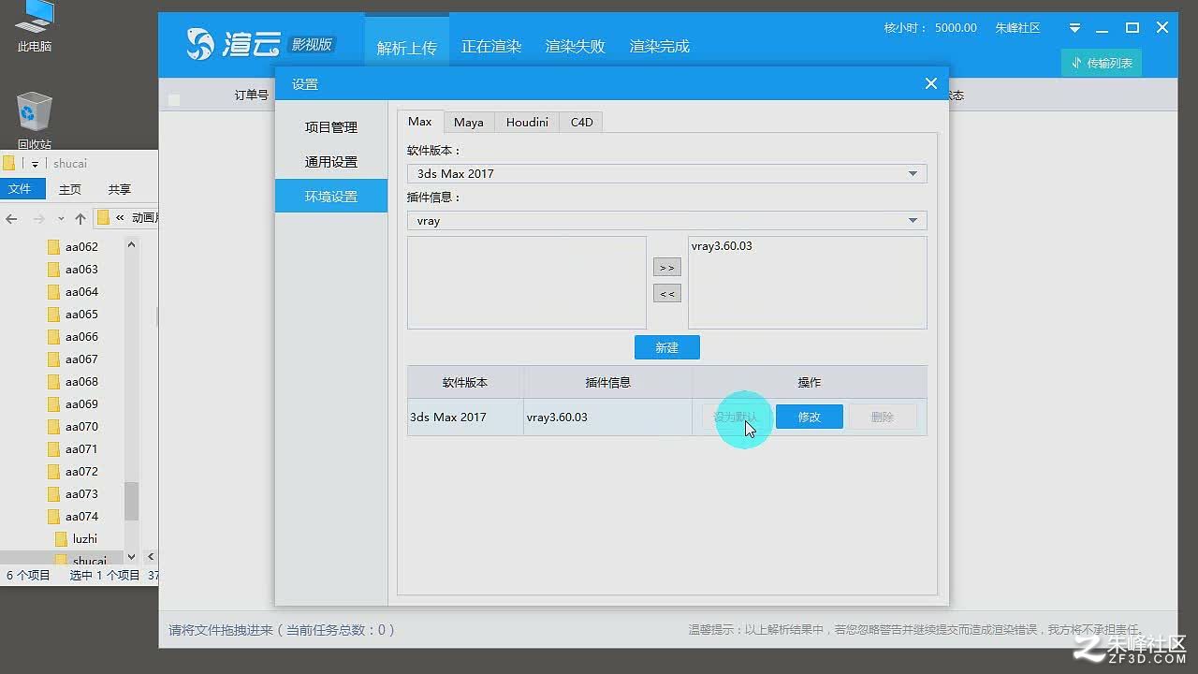1198x674 pixels.
Task: Click the 3ds Max 2017 cell in the table
Action: [x=465, y=417]
